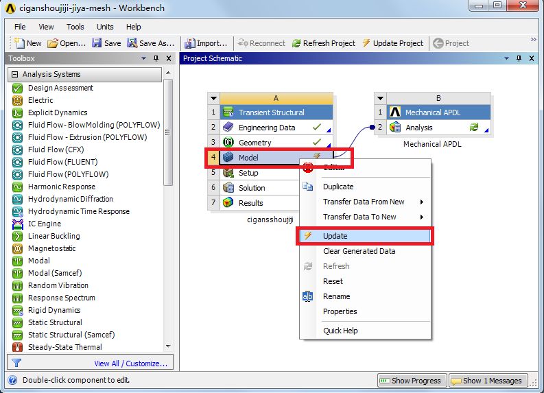Open system A header dropdown arrow
Image resolution: width=544 pixels, height=393 pixels.
click(214, 98)
